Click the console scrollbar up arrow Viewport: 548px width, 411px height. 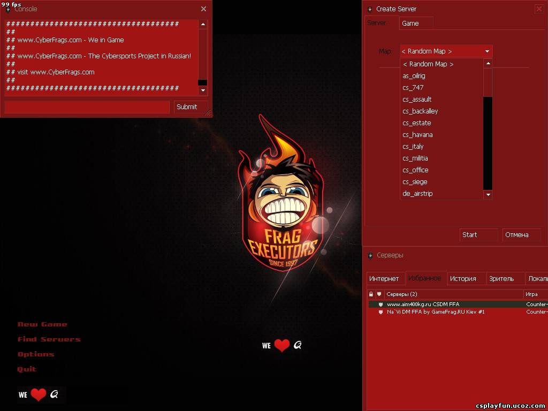[x=203, y=24]
